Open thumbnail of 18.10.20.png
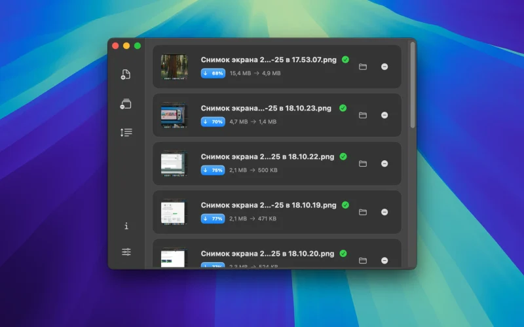 coord(173,258)
